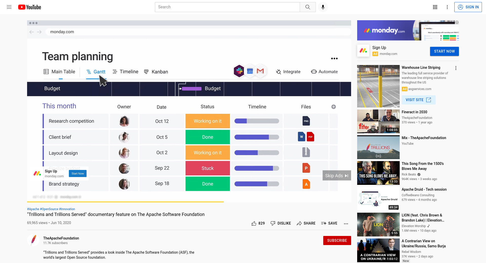Click Client brief timeline bar in video
The image size is (486, 263).
[x=257, y=137]
